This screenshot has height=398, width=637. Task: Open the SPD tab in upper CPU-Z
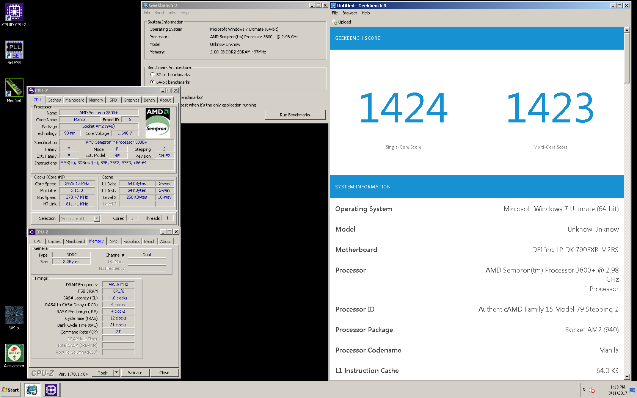click(x=113, y=100)
